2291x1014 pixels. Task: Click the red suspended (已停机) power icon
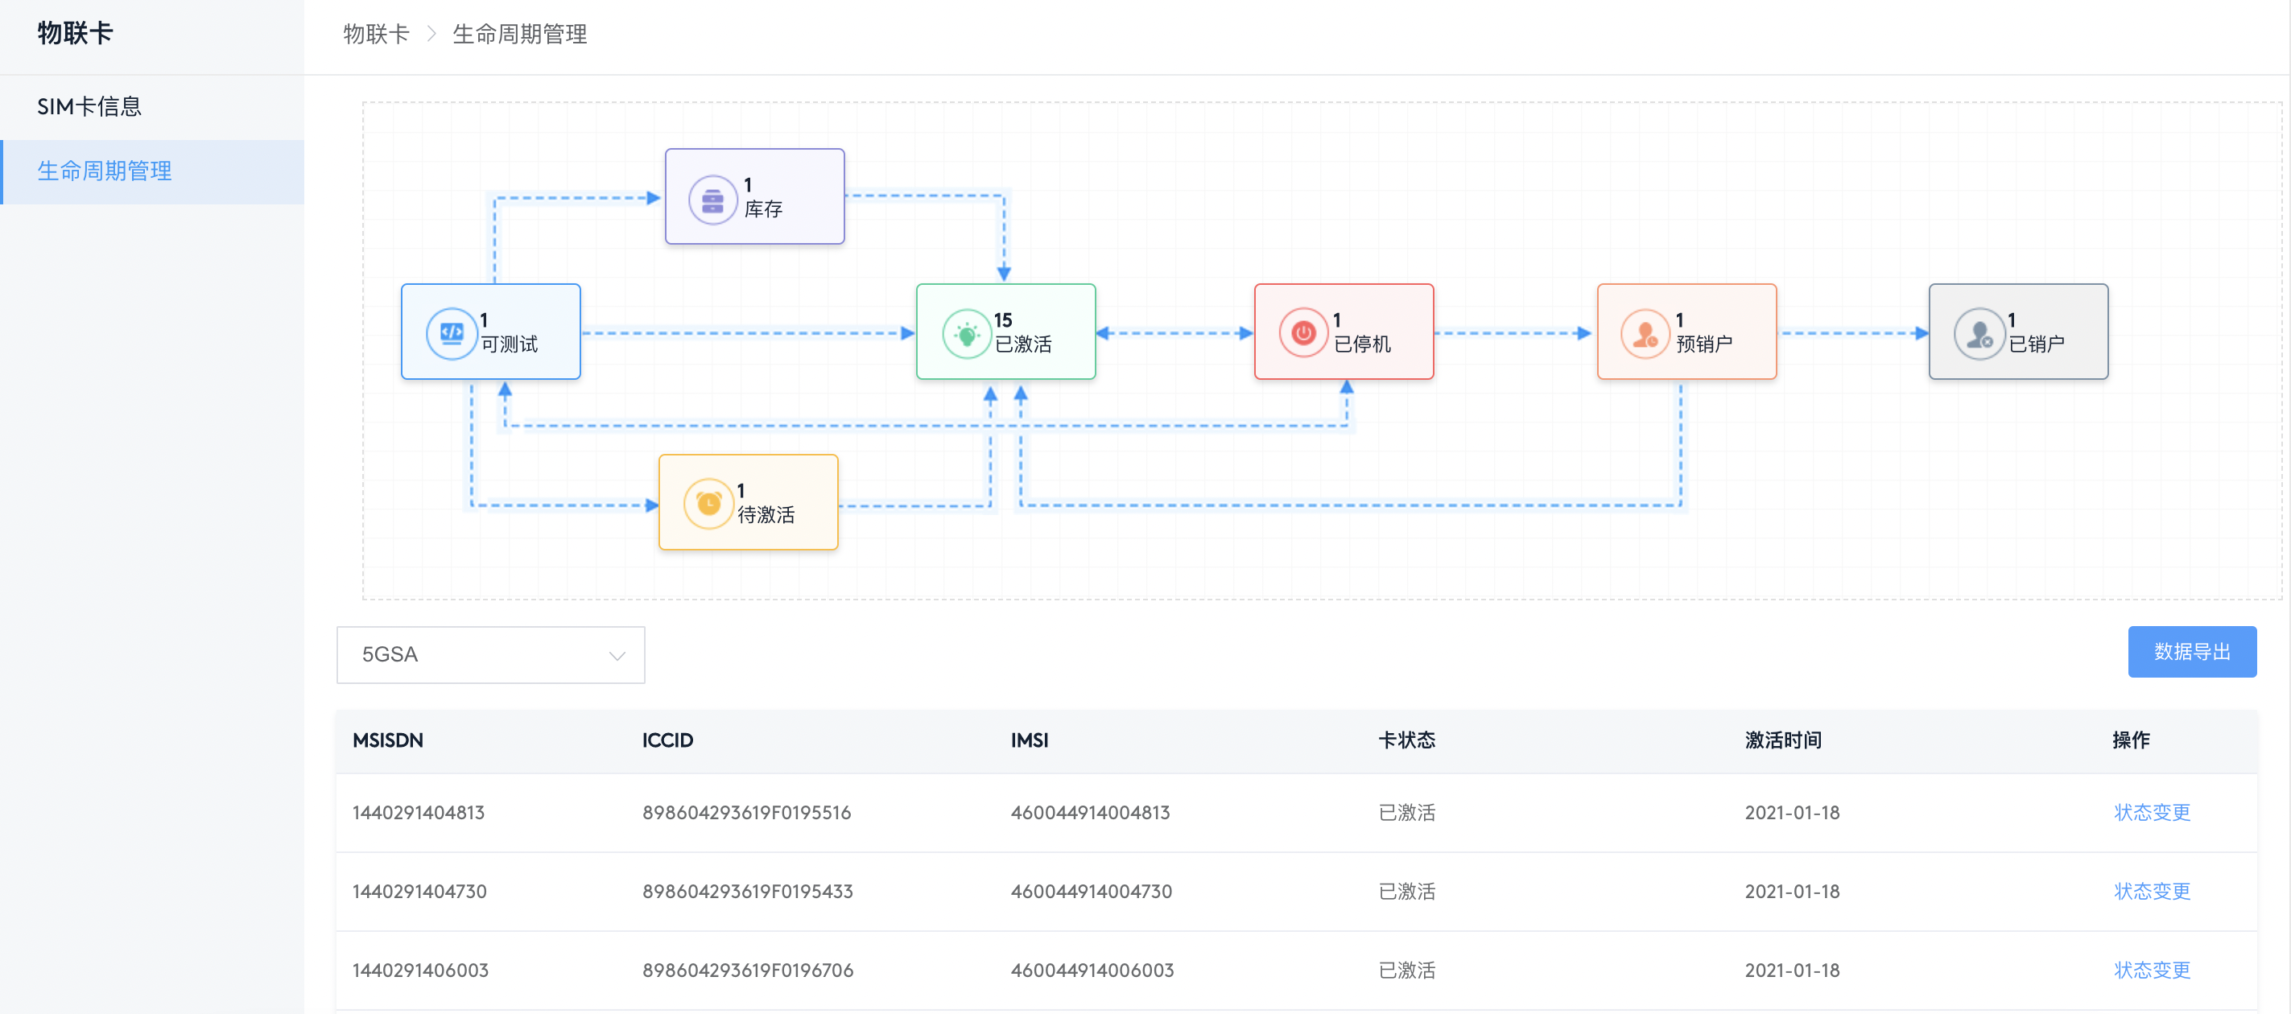point(1303,333)
